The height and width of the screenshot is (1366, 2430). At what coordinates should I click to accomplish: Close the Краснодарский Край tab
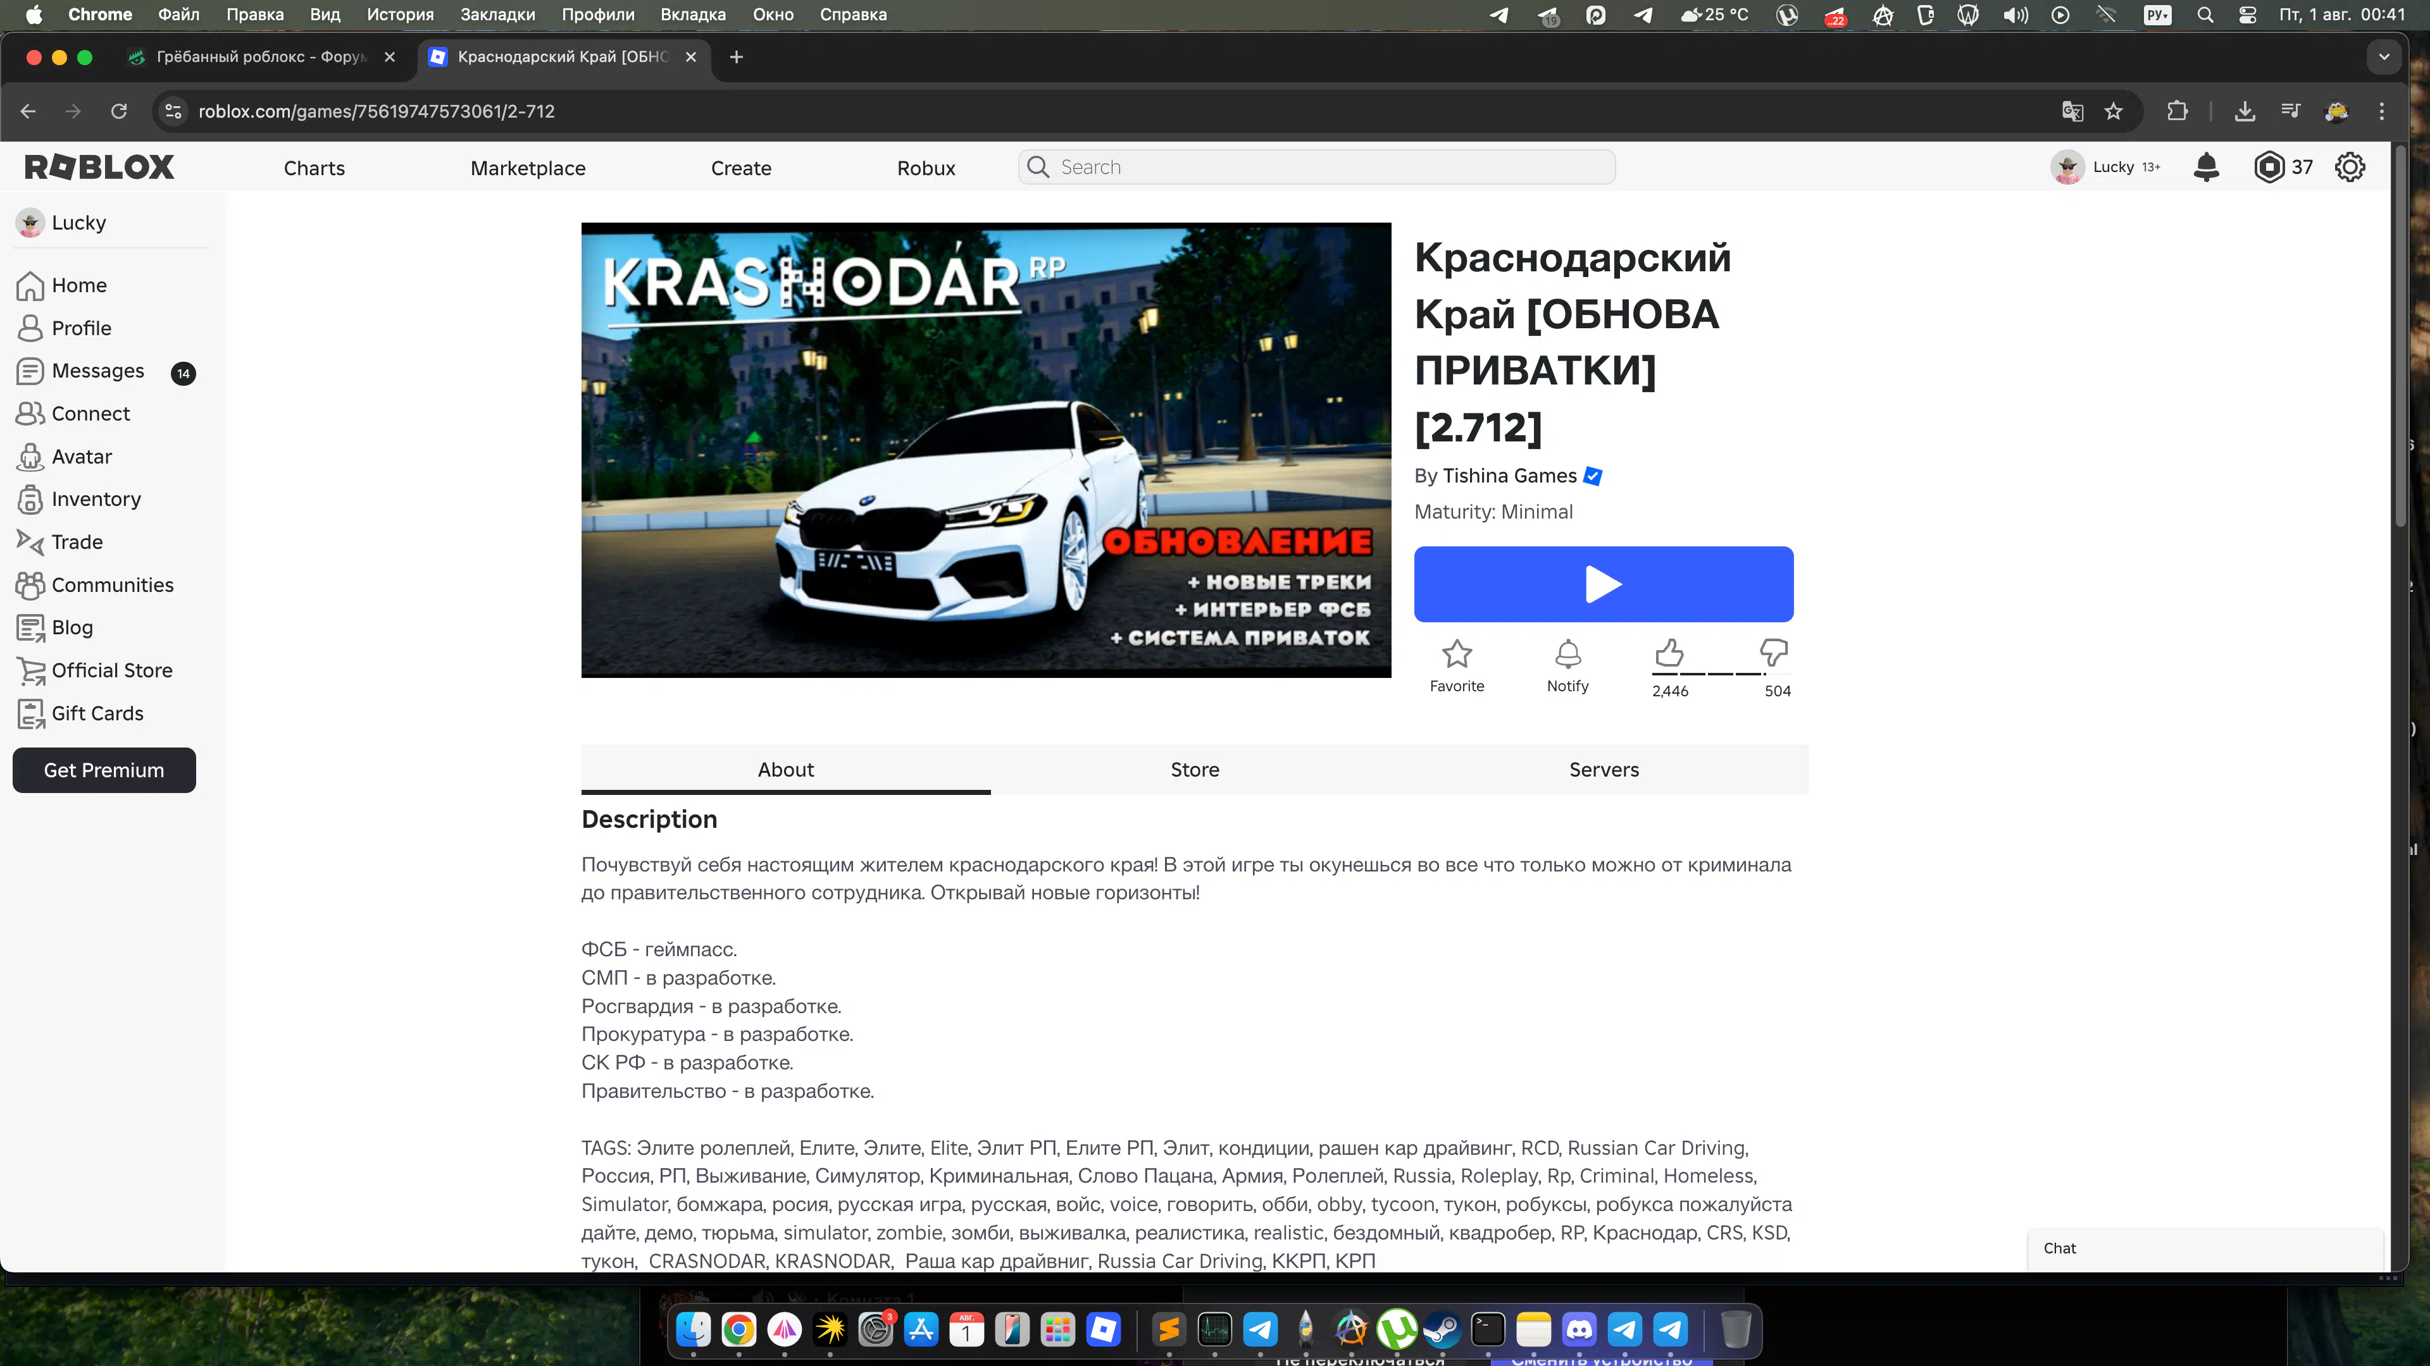pos(690,56)
